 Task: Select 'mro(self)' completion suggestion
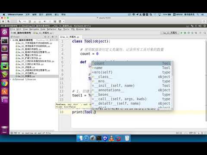click(x=132, y=72)
